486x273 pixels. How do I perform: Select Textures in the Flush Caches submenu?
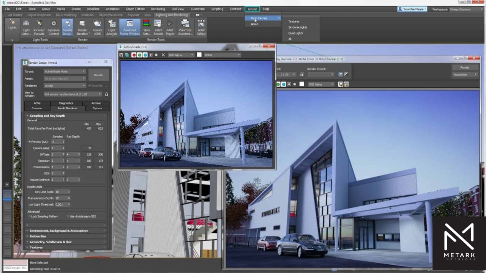293,22
